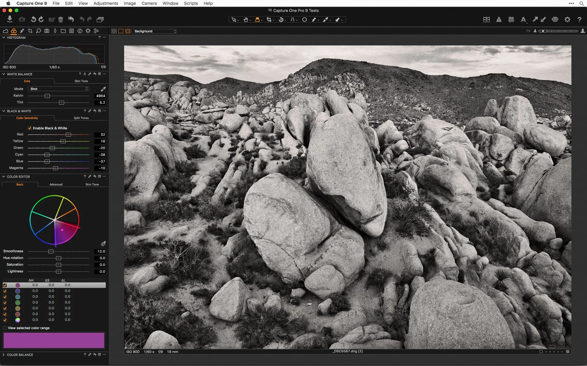Enable View selected color range
This screenshot has width=587, height=366.
[5, 328]
